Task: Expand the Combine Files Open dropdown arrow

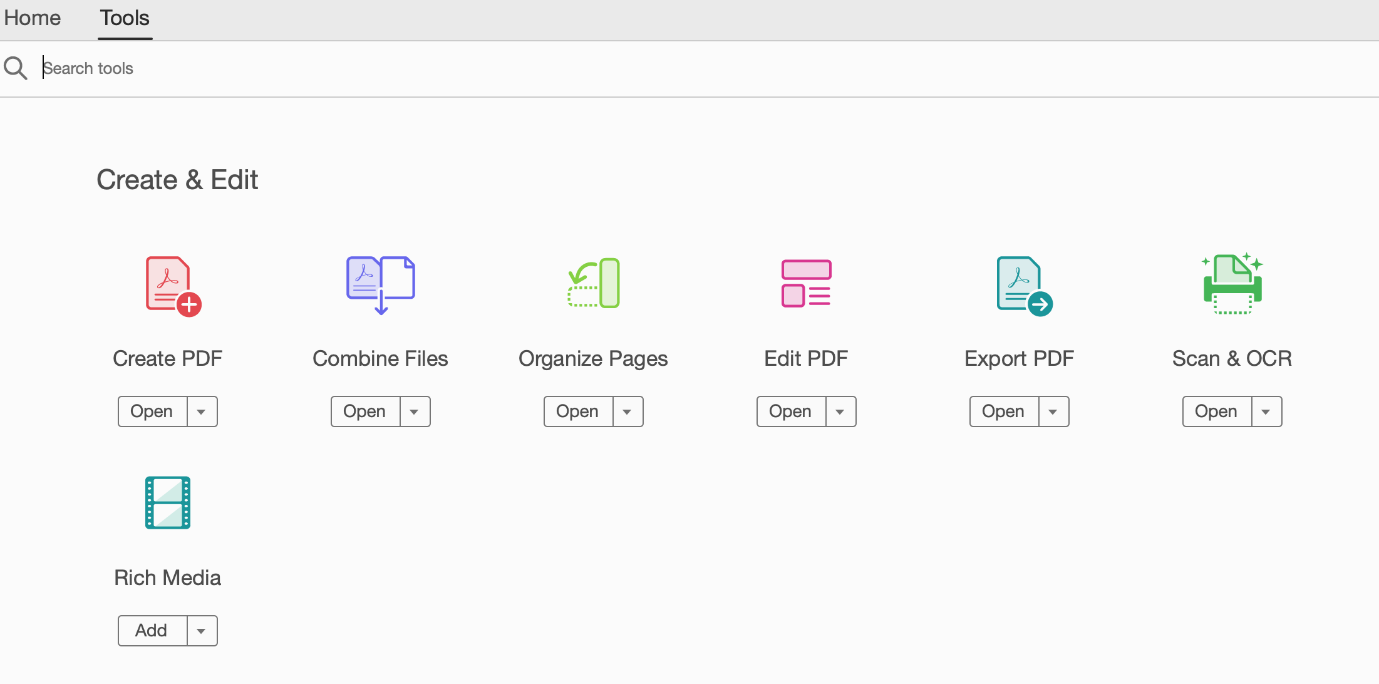Action: [414, 411]
